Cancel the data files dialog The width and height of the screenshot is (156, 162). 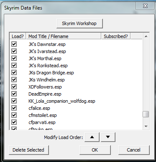(x=134, y=150)
